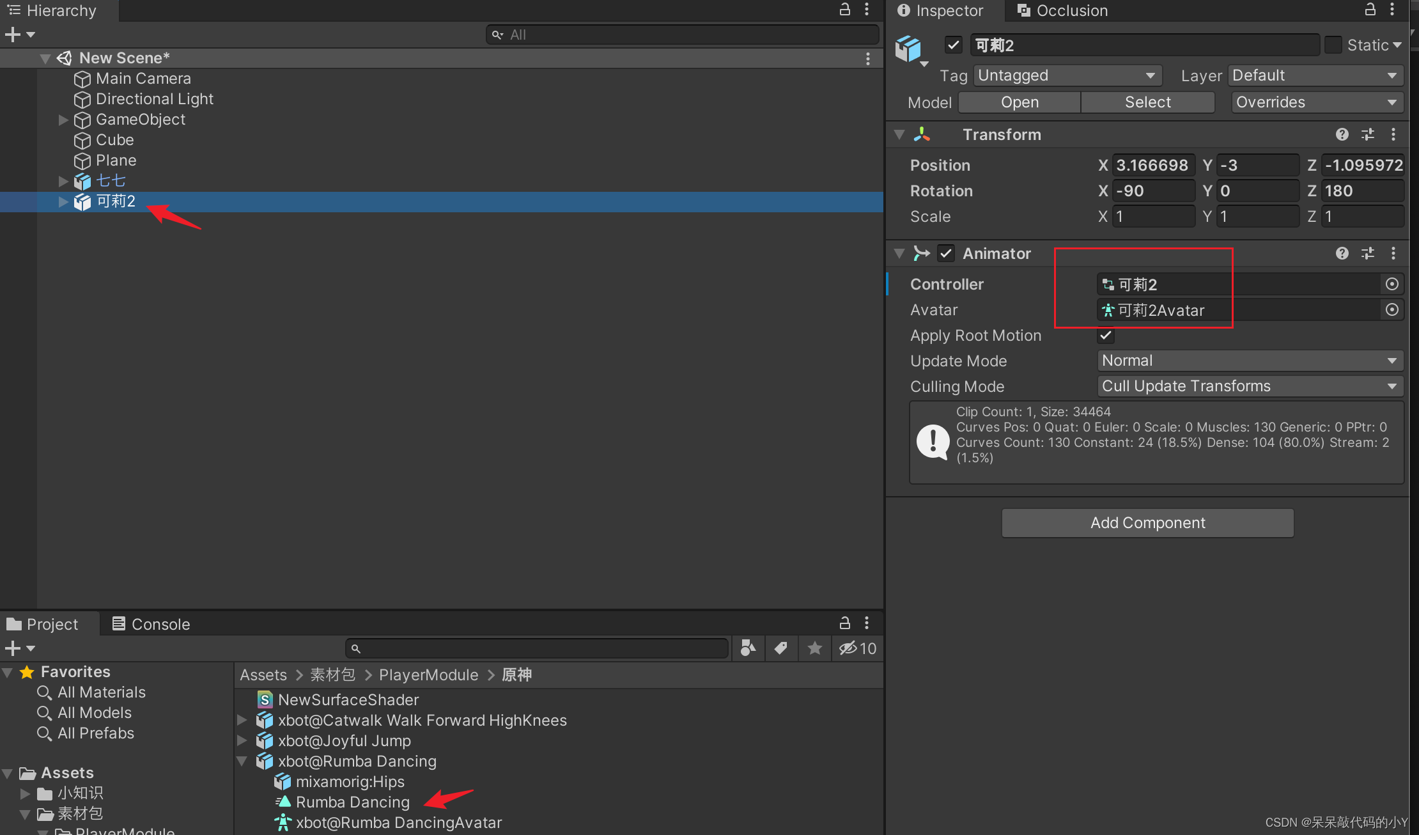
Task: Click the Add Component button
Action: click(x=1148, y=522)
